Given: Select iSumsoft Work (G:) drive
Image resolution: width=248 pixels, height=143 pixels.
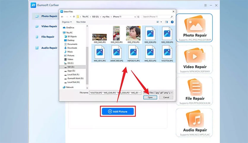Looking at the screenshot, I should point(74,78).
